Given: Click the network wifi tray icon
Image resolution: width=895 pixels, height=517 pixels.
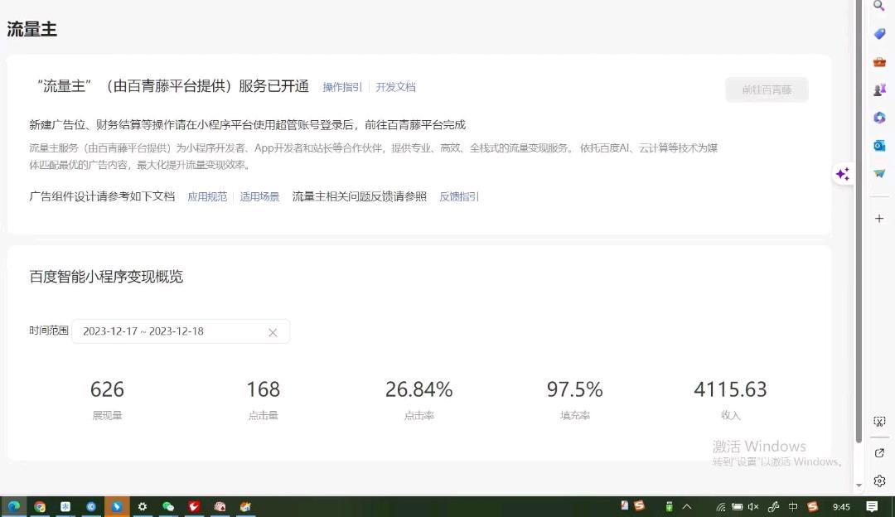Looking at the screenshot, I should tap(721, 506).
